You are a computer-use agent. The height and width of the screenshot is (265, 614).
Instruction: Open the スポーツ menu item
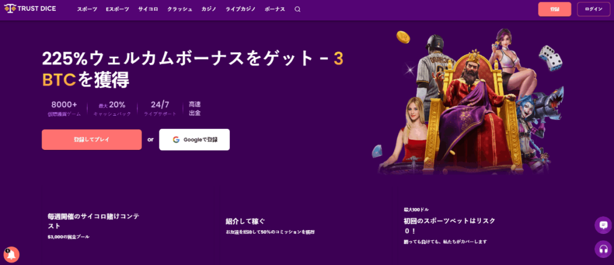[x=87, y=10]
